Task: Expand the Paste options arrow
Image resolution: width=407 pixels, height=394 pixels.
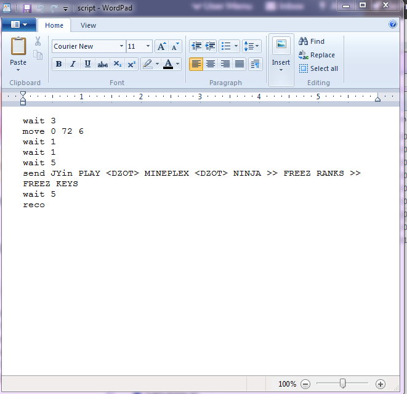Action: coord(18,70)
